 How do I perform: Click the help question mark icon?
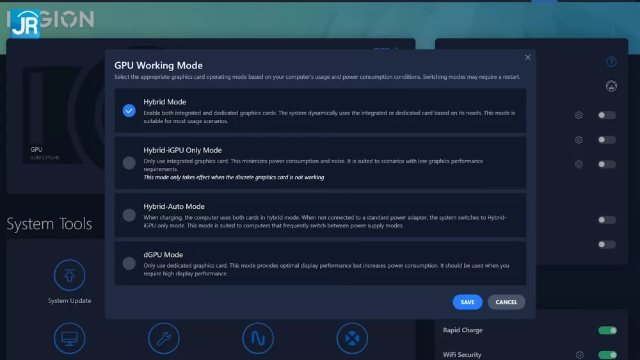click(x=611, y=61)
